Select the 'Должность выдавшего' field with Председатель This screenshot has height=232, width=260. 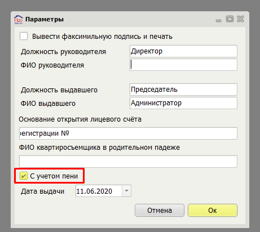click(x=183, y=90)
